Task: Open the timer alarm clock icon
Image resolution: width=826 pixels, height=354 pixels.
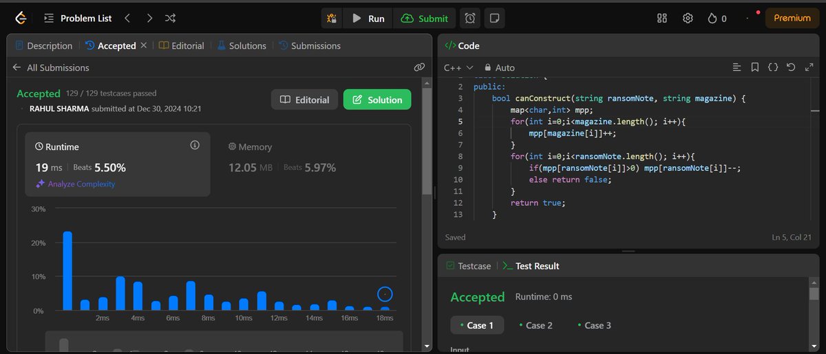Action: 469,19
